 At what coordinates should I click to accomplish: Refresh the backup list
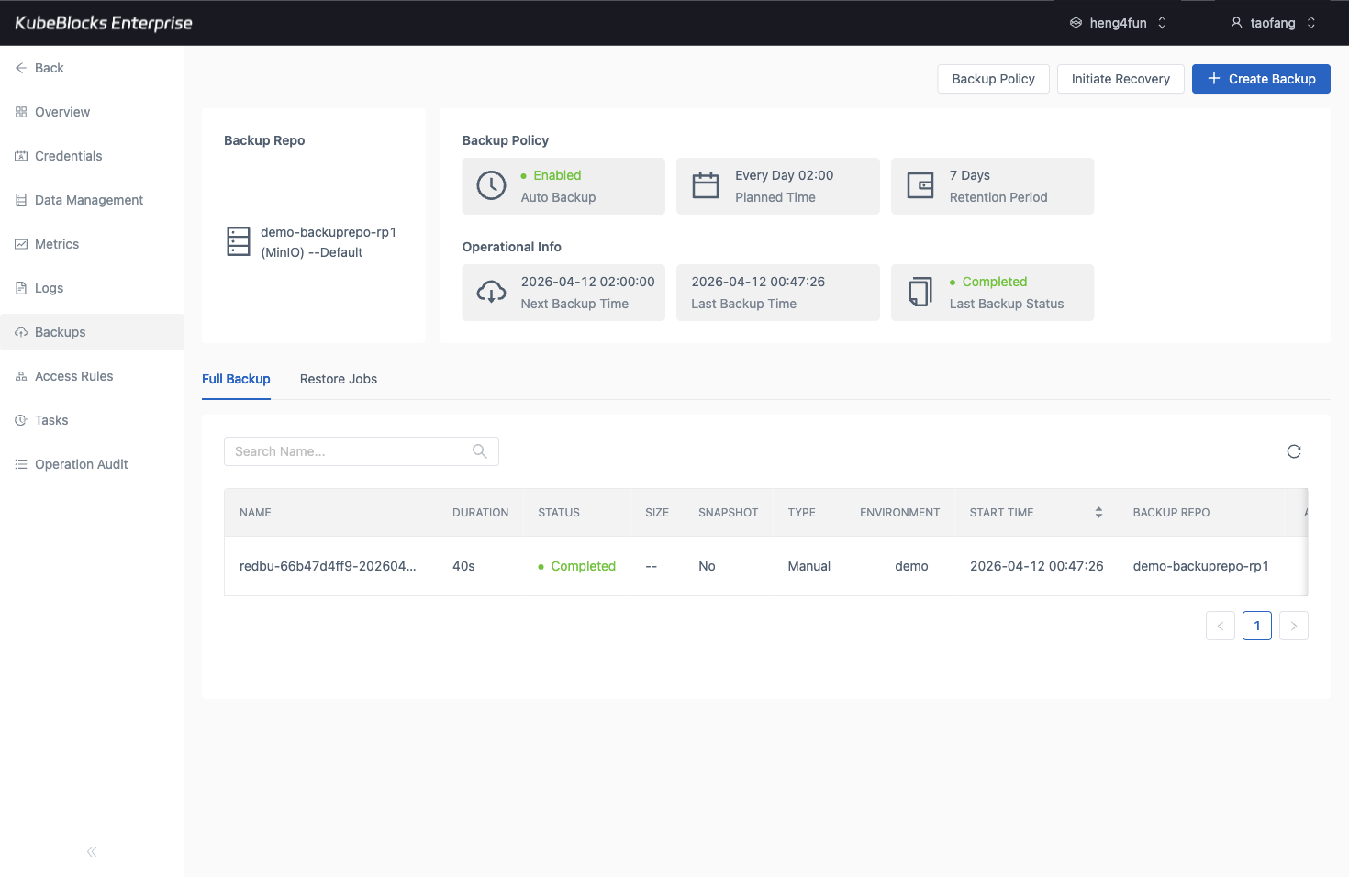tap(1294, 451)
